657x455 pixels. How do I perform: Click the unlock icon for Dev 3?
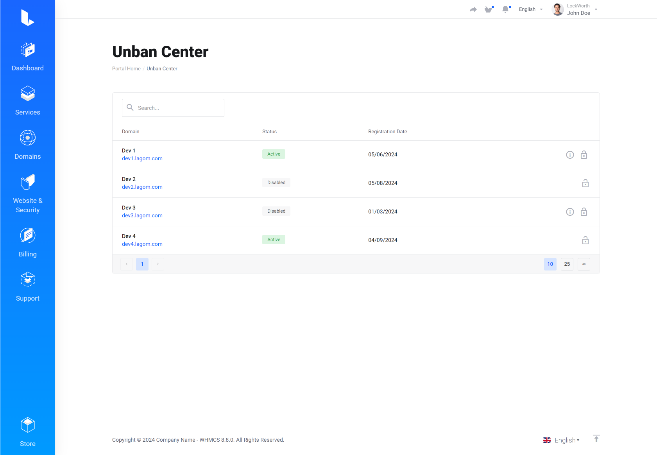click(584, 212)
